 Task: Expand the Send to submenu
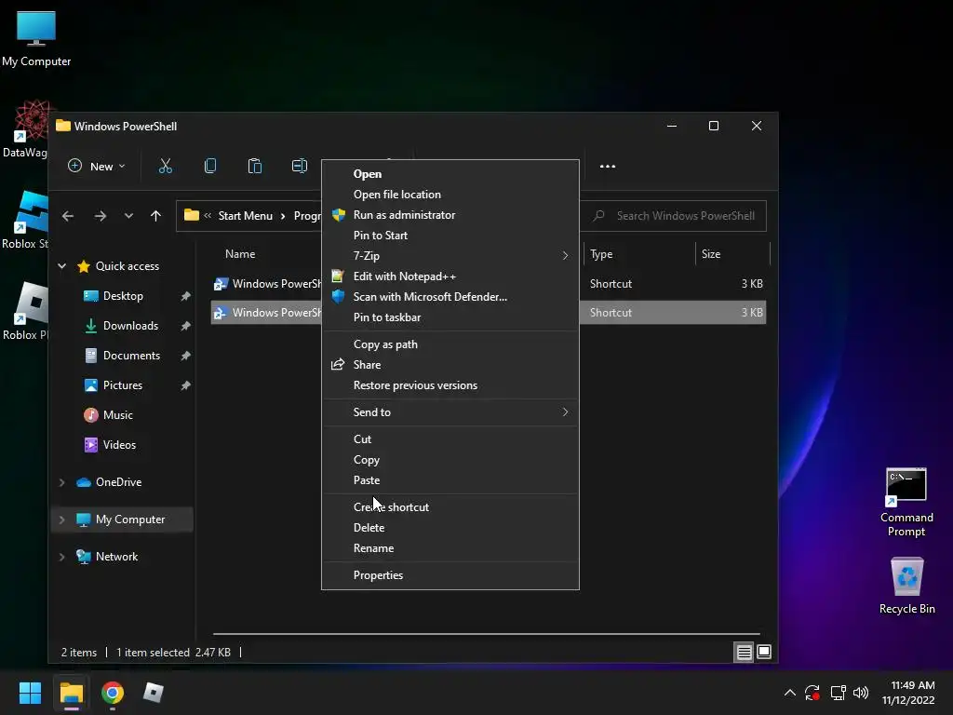point(450,412)
